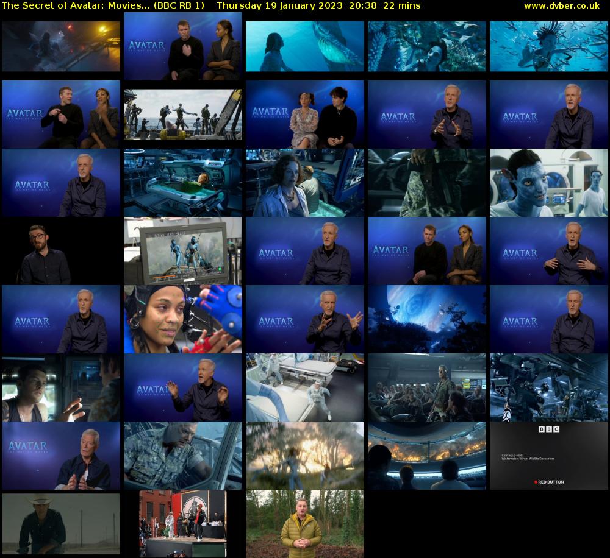Open the control room with fire view thumbnail

(427, 456)
